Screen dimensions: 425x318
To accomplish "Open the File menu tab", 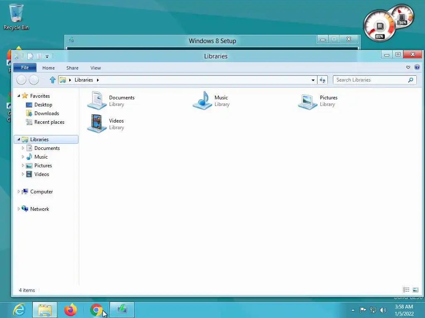I will pyautogui.click(x=25, y=67).
